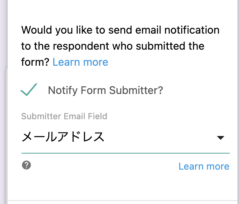Click the black triangle dropdown caret

[221, 138]
